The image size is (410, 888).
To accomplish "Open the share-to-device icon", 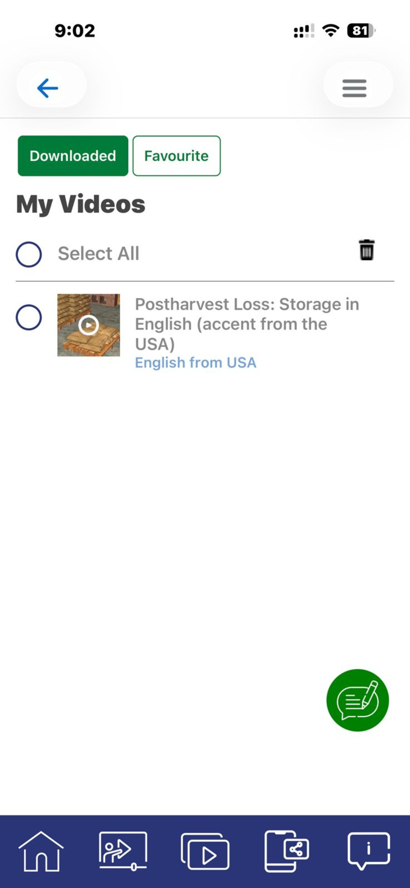I will (287, 851).
